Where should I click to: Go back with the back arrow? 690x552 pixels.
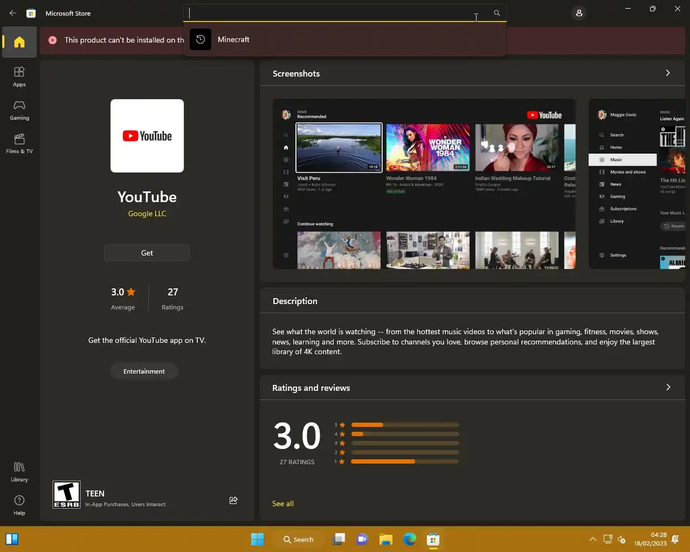point(13,13)
